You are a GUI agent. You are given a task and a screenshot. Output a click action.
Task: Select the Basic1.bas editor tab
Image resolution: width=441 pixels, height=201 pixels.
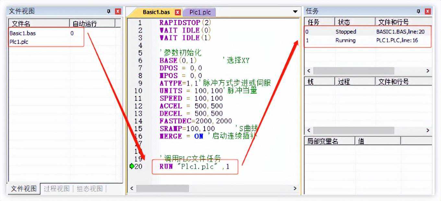156,12
